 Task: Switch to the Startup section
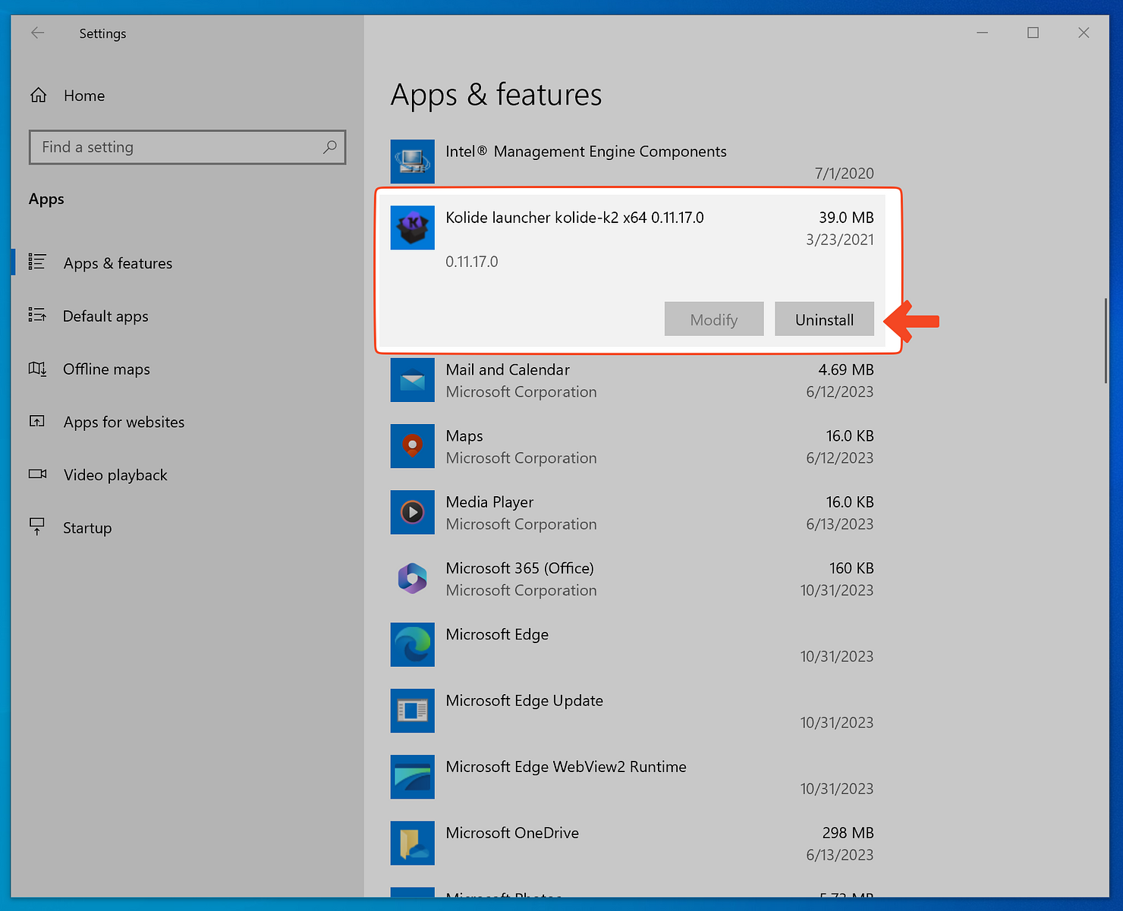[87, 528]
